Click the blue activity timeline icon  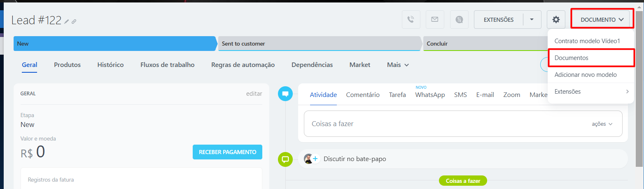coord(285,94)
